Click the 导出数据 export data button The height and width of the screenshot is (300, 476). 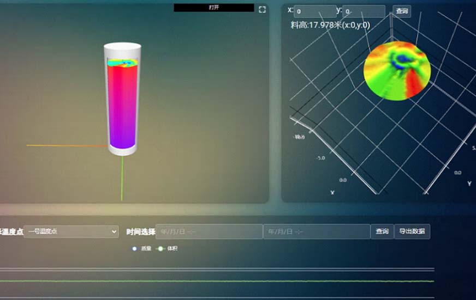[x=412, y=231]
